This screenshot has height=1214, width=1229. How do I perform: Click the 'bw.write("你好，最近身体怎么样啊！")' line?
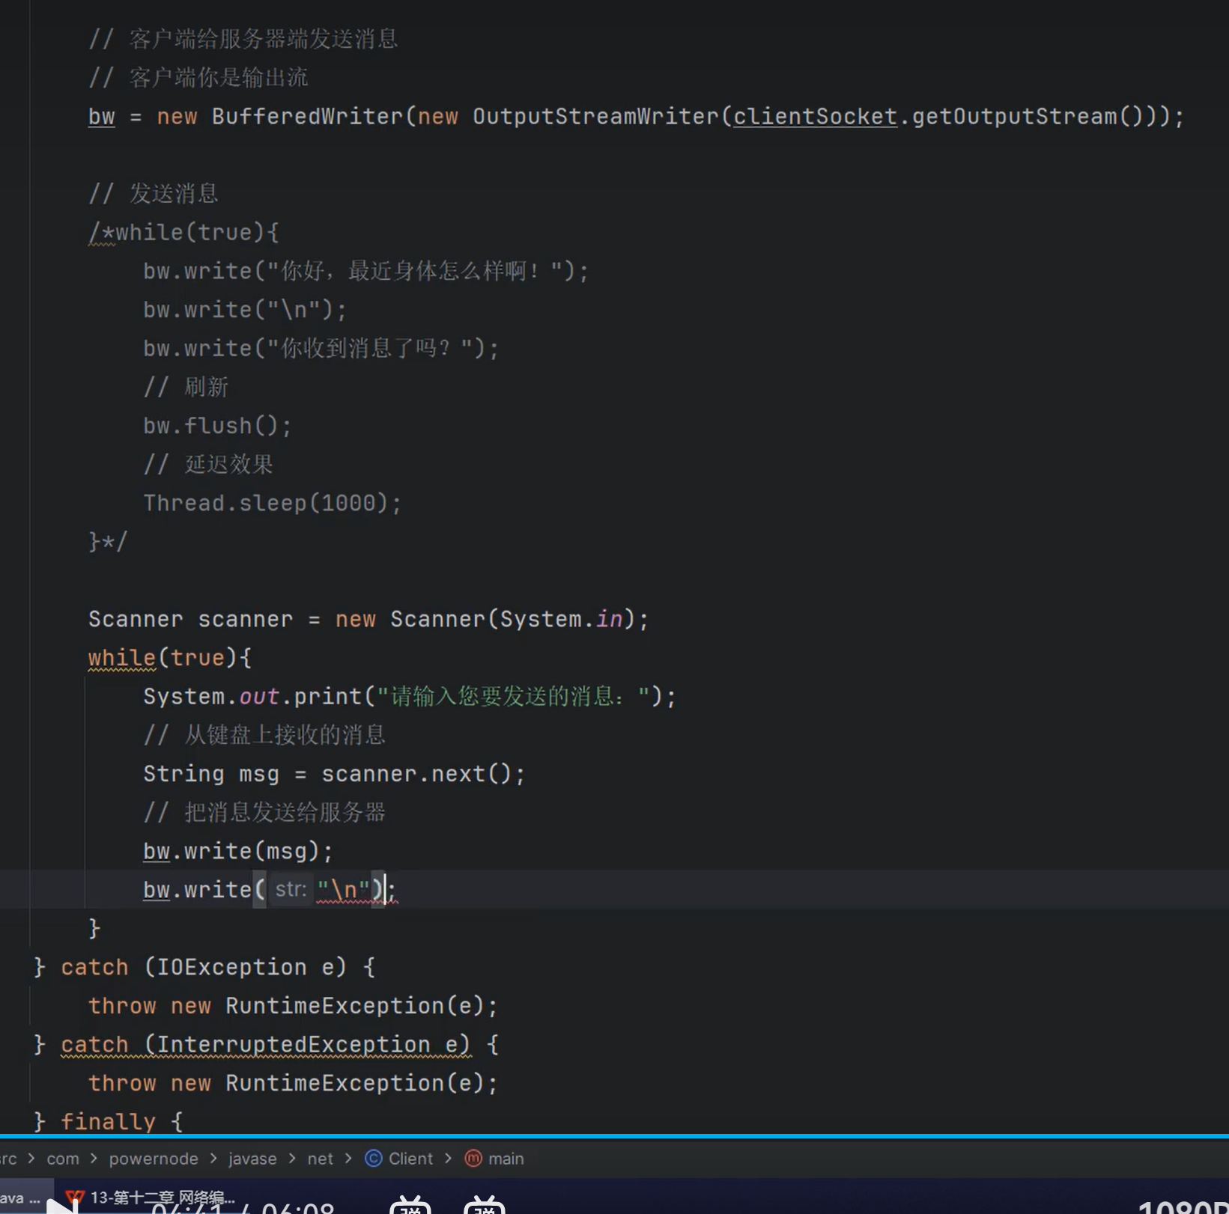pos(366,271)
